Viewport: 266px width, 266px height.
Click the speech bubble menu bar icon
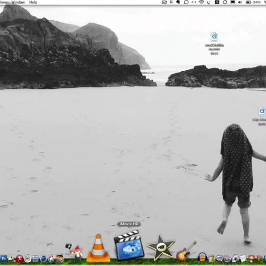[186, 2]
